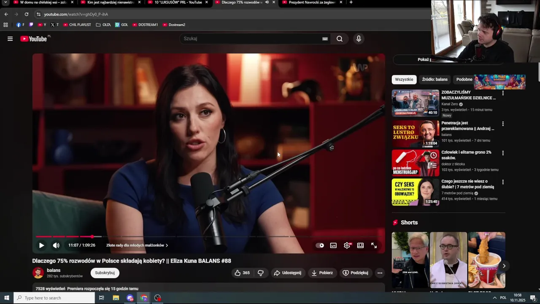Image resolution: width=540 pixels, height=304 pixels.
Task: Enter full screen mode
Action: (x=374, y=245)
